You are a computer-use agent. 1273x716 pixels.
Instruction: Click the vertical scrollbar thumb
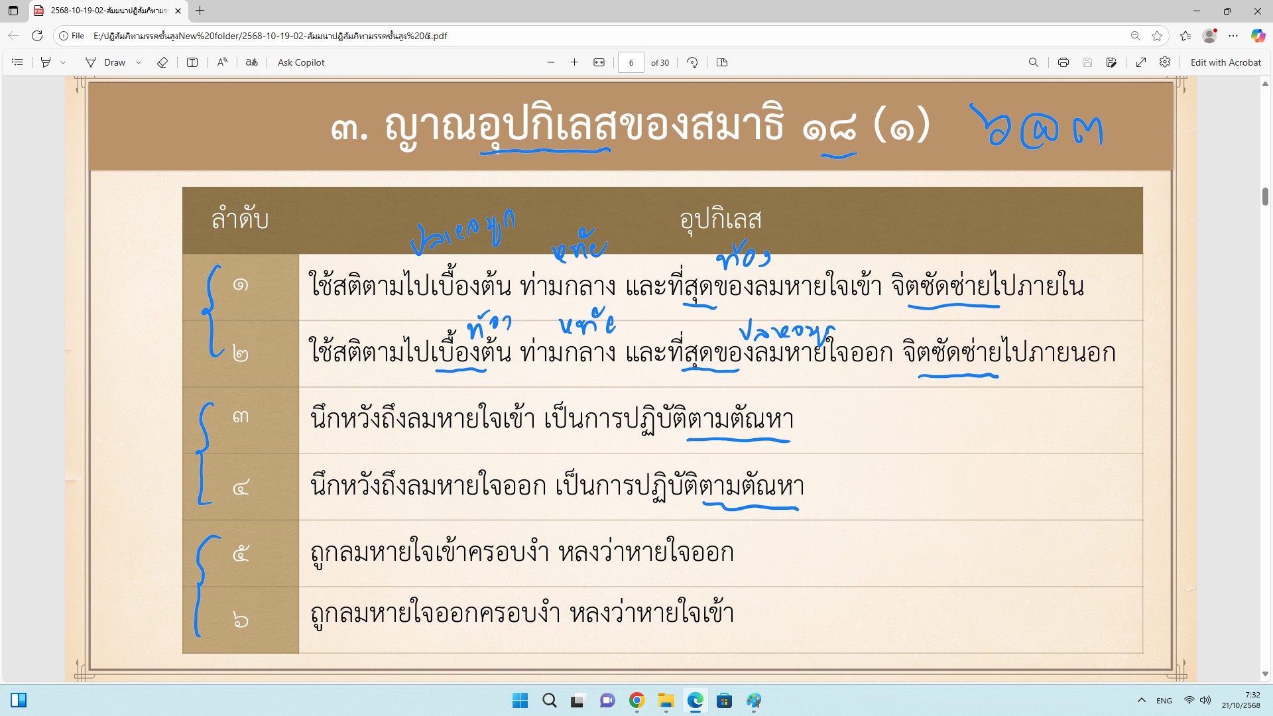coord(1265,197)
